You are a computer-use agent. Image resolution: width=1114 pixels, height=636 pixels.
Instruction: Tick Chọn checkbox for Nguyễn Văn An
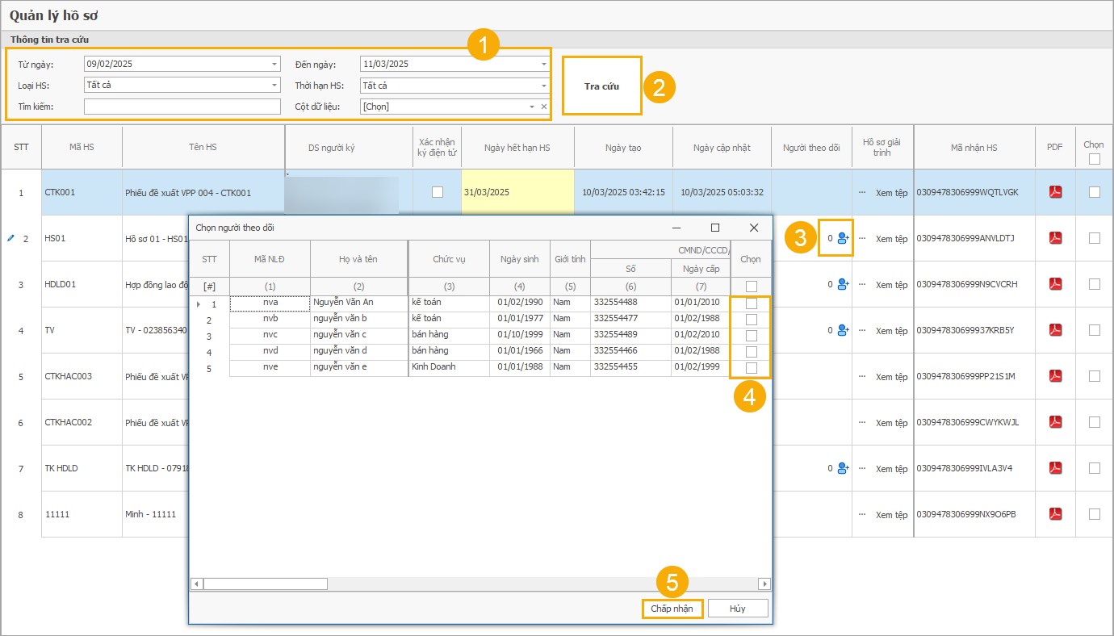[x=751, y=303]
